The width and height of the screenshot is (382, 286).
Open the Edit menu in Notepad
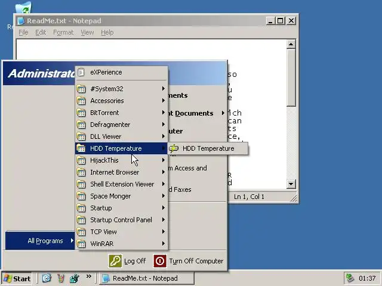click(41, 32)
